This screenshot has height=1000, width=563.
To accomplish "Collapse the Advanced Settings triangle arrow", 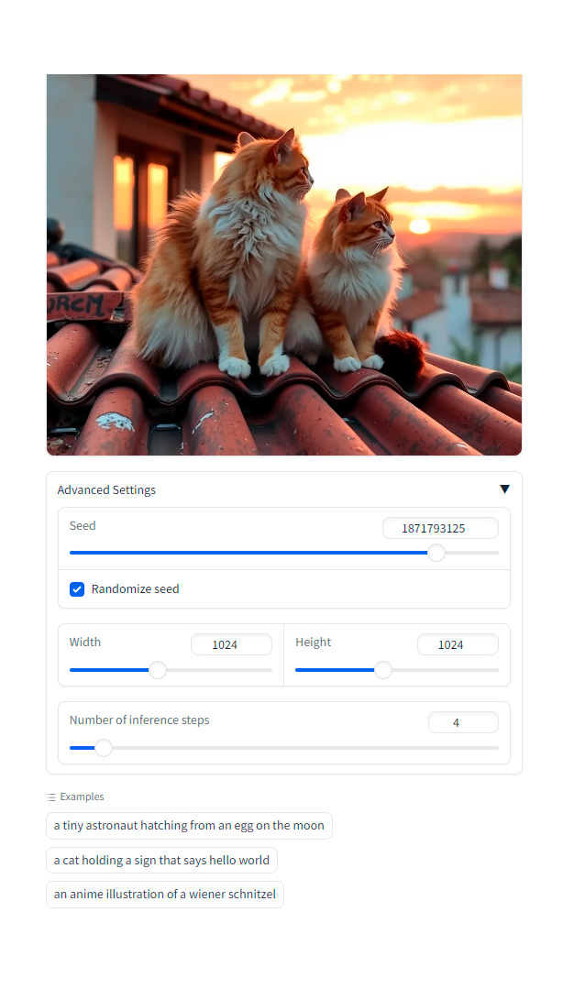I will point(504,489).
